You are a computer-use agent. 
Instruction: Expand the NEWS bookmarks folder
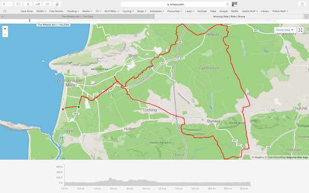pos(41,11)
